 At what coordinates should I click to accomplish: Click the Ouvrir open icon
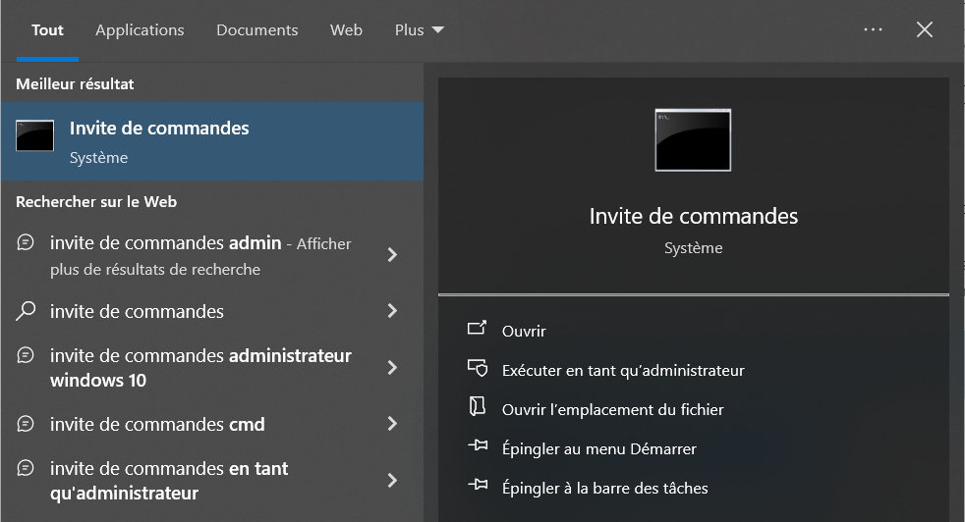pyautogui.click(x=477, y=330)
